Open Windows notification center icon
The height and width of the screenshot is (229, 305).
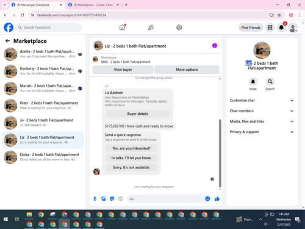click(298, 219)
